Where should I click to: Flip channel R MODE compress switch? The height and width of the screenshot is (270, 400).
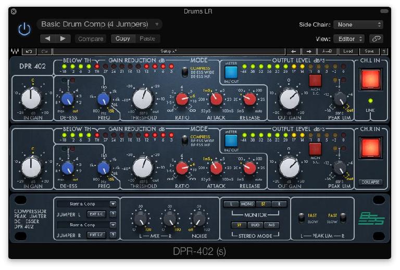point(185,140)
